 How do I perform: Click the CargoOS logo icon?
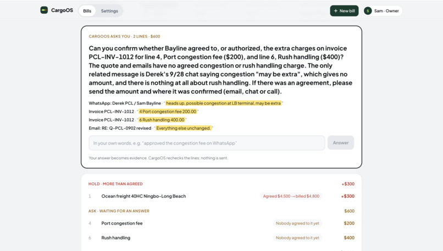(x=44, y=10)
